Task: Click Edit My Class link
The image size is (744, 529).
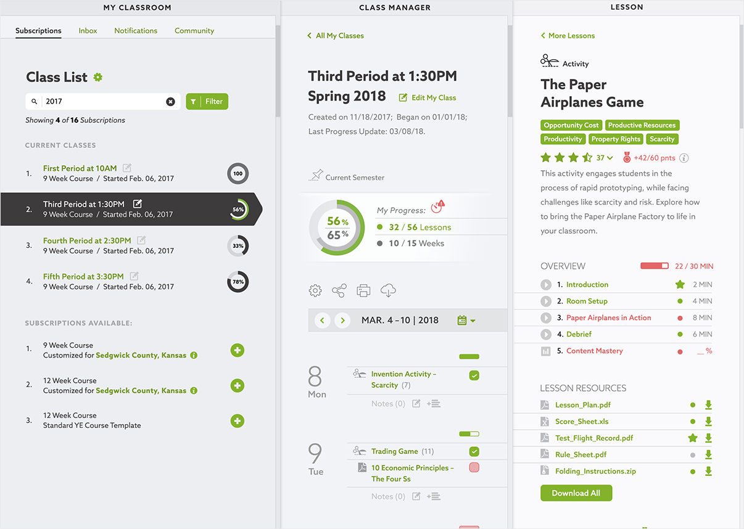Action: 428,97
